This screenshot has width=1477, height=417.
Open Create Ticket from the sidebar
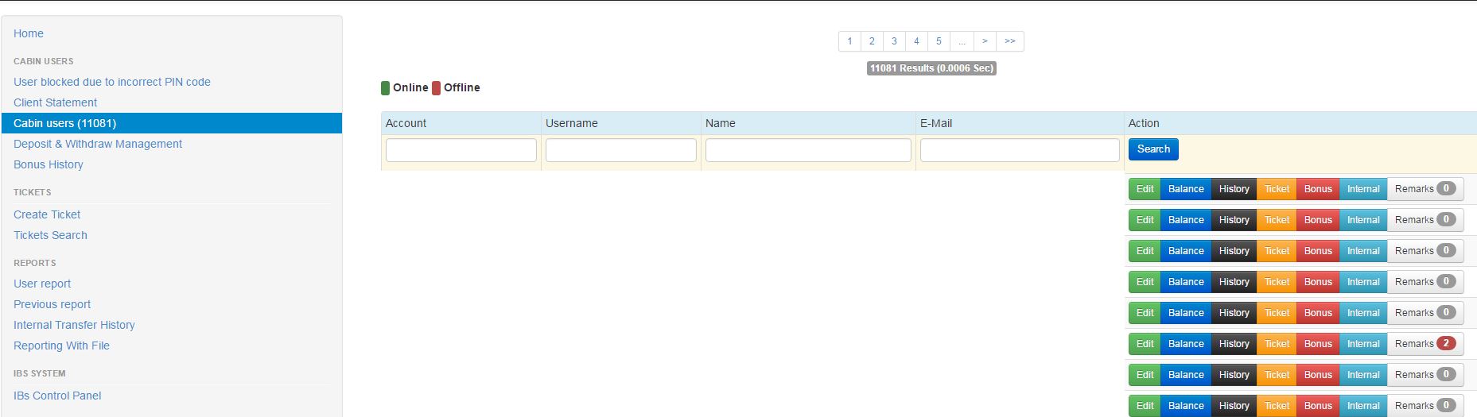(x=47, y=214)
